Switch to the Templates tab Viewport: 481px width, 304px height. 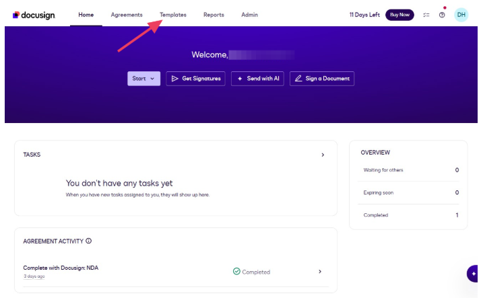point(173,15)
